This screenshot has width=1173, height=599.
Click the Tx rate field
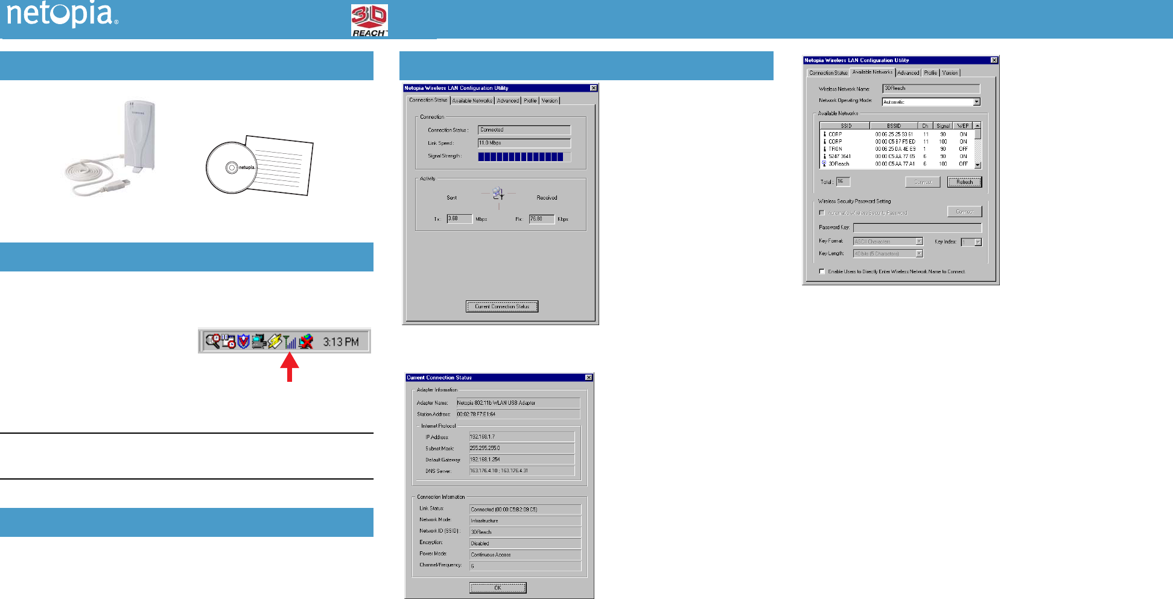[459, 219]
